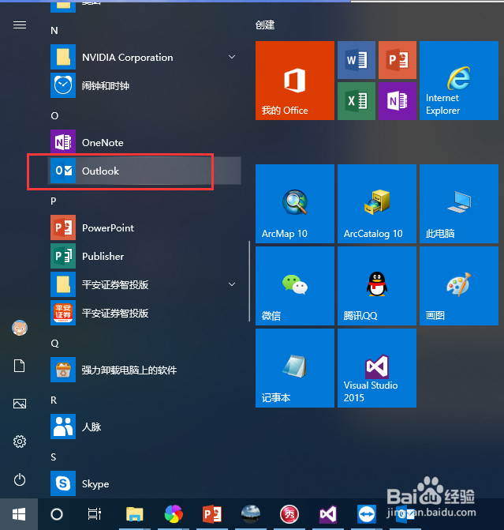Screen dimensions: 504x530
Task: Launch Visual Studio 2015 tile
Action: click(377, 368)
